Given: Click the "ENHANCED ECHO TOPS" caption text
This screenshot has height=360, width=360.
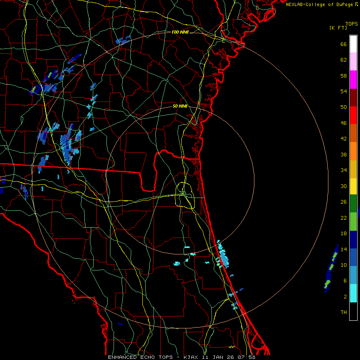Looking at the screenshot, I should point(140,357).
